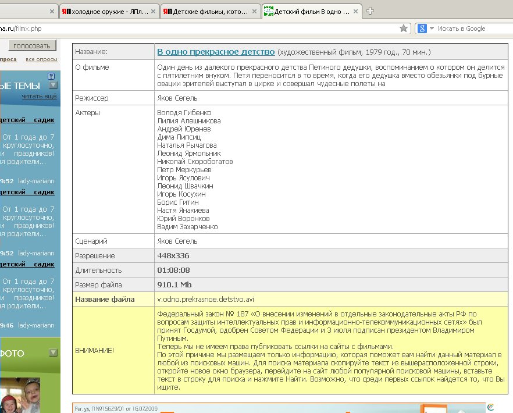Click the Google search input field
Screen dimensions: 513x413
pyautogui.click(x=471, y=29)
